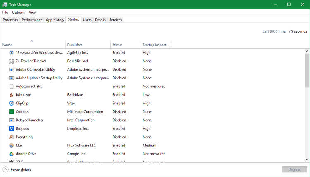Click the Adobe Updater Startup Utility icon

pos(12,78)
